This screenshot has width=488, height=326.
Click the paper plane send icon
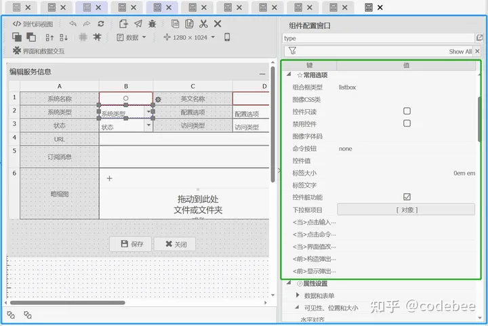coord(138,24)
